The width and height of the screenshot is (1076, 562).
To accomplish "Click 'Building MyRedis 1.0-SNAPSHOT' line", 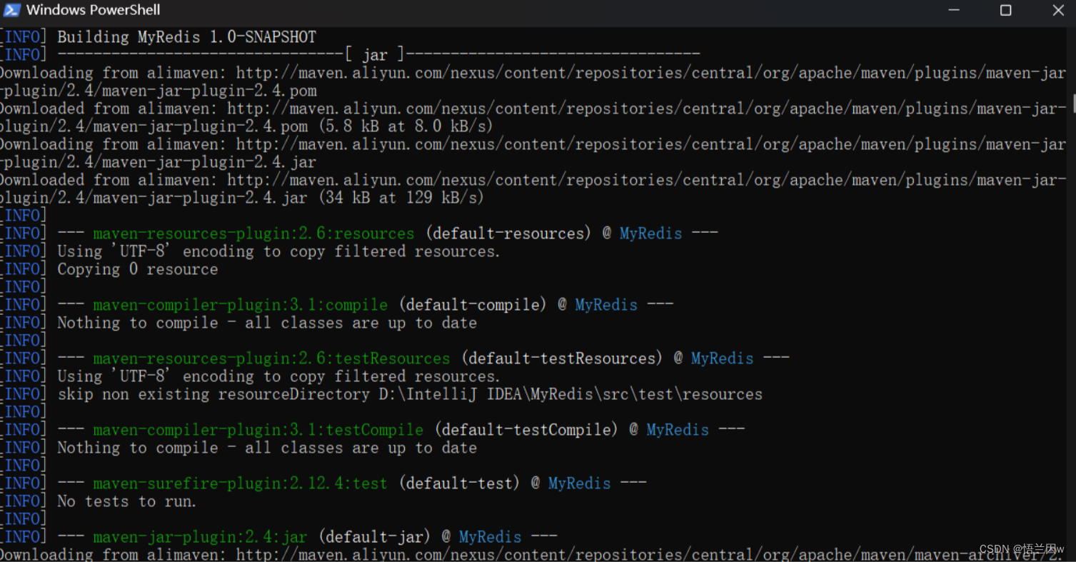I will pos(186,37).
